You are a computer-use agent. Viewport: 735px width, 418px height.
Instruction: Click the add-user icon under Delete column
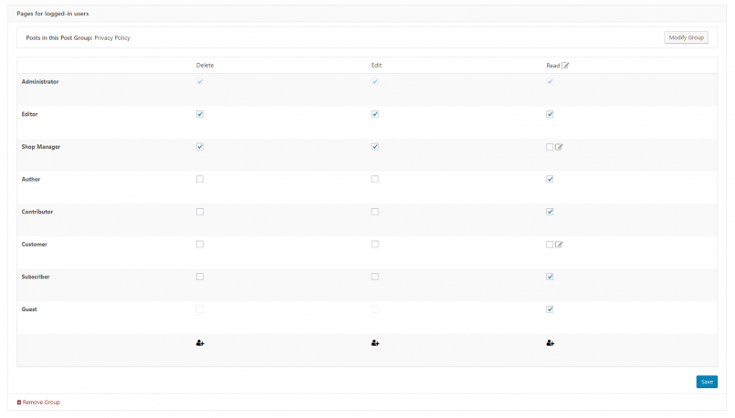(200, 343)
